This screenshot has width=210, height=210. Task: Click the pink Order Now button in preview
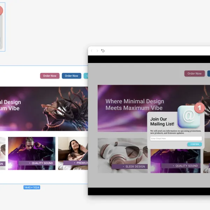[x=195, y=73]
